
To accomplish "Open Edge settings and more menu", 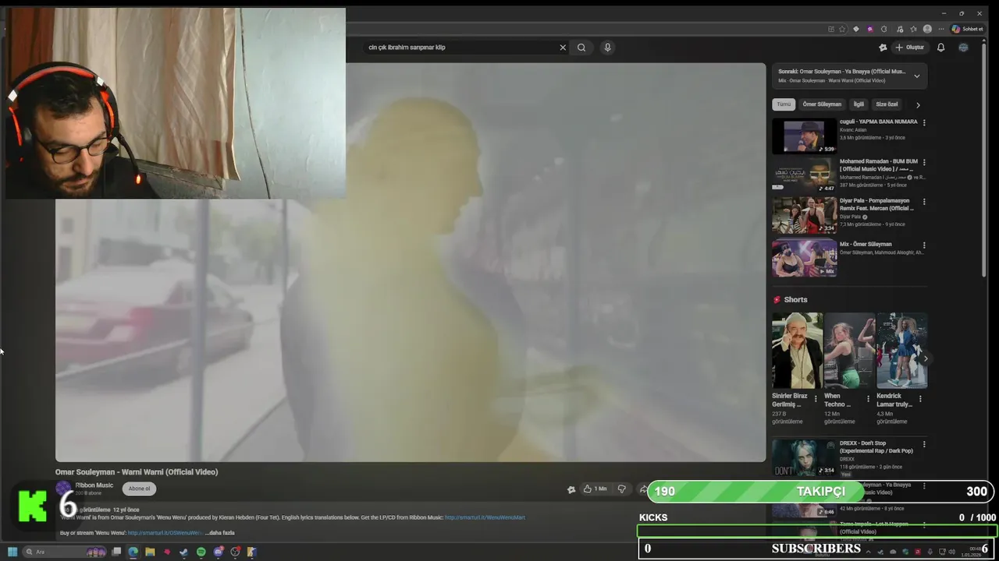I will click(x=941, y=29).
